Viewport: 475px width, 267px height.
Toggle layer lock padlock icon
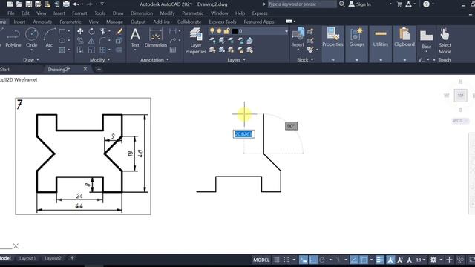pos(226,31)
